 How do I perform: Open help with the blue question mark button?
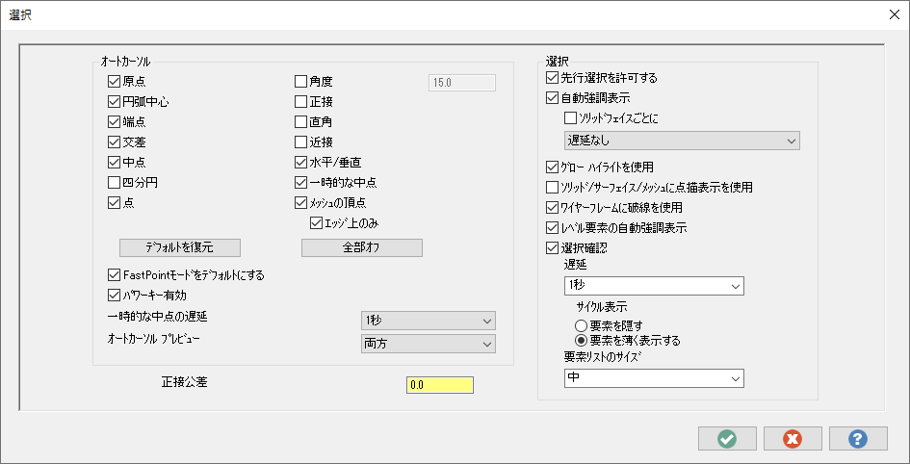[858, 438]
